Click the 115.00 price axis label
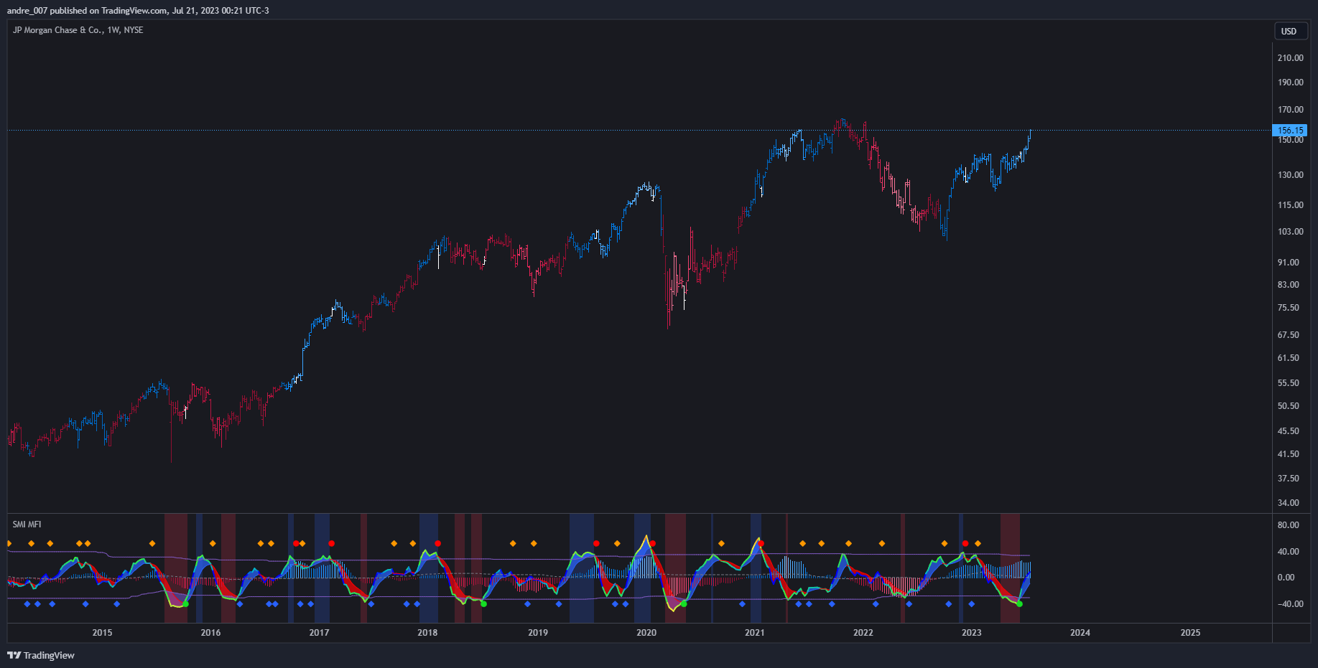The height and width of the screenshot is (668, 1318). 1290,205
